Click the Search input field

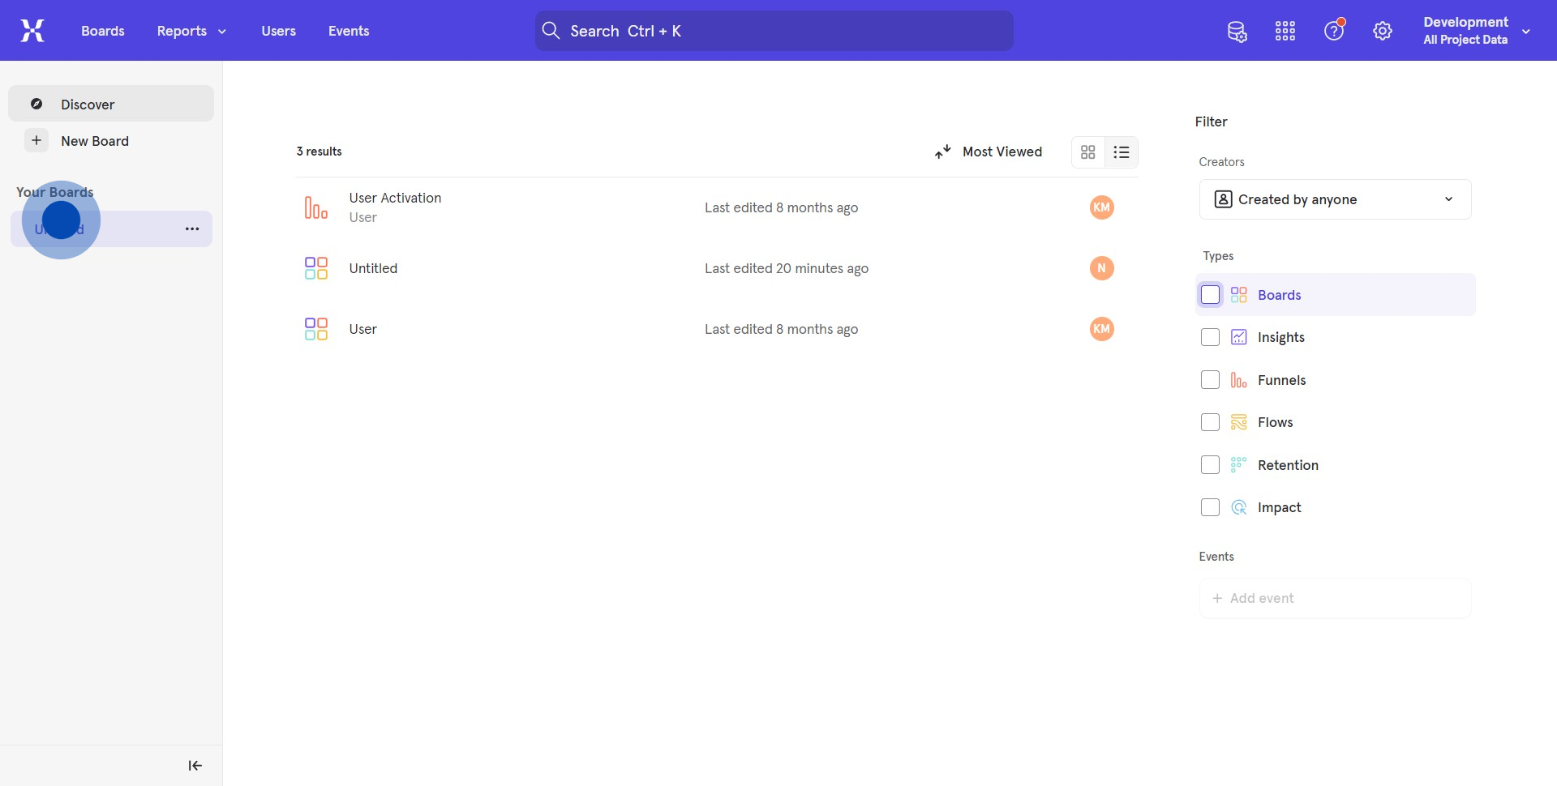click(x=774, y=31)
